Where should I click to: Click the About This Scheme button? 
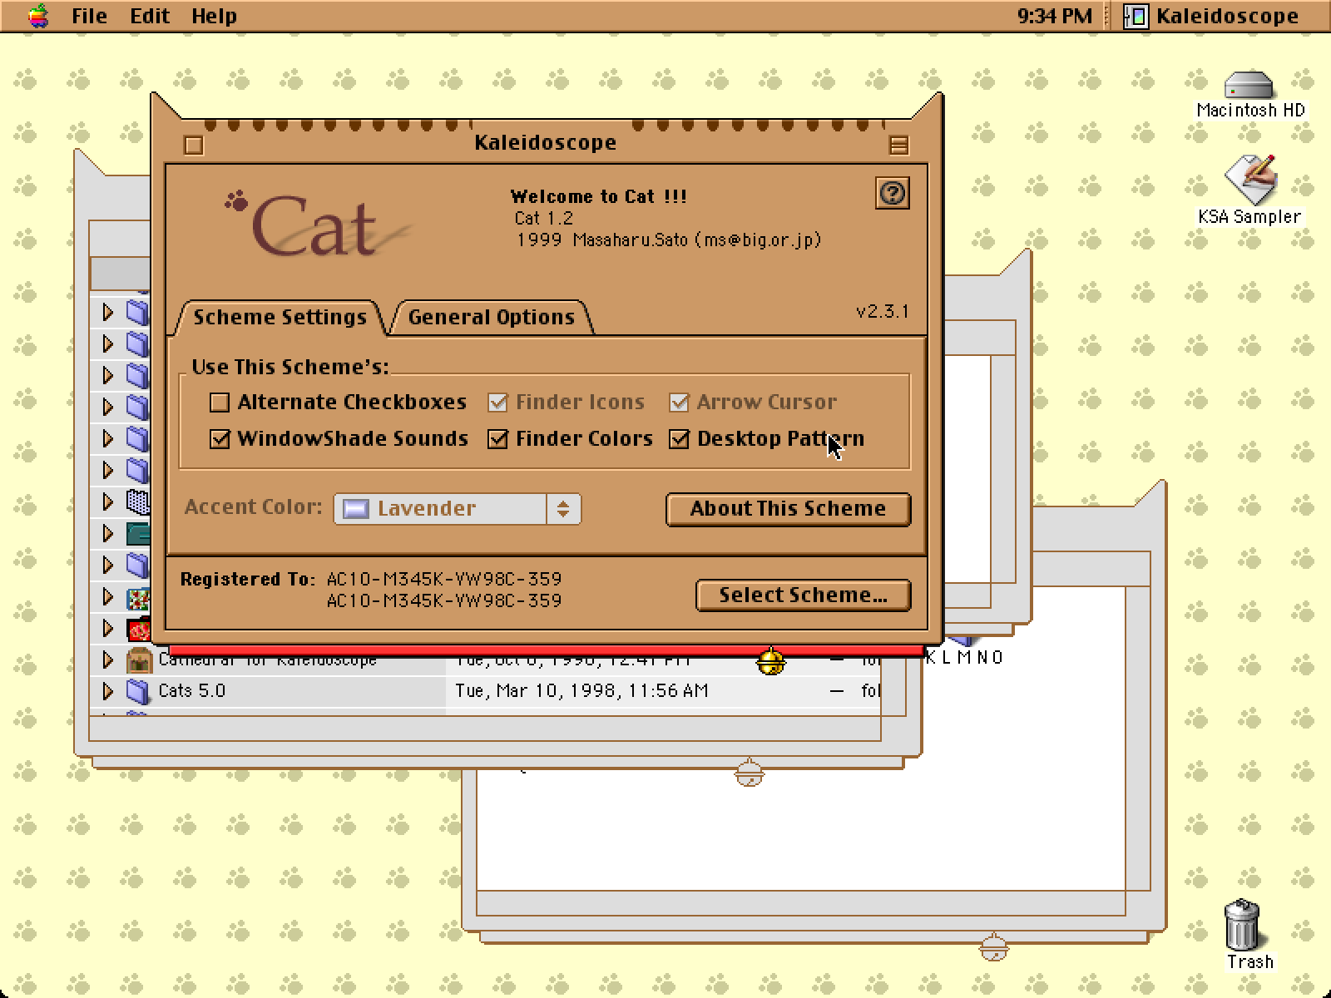788,509
